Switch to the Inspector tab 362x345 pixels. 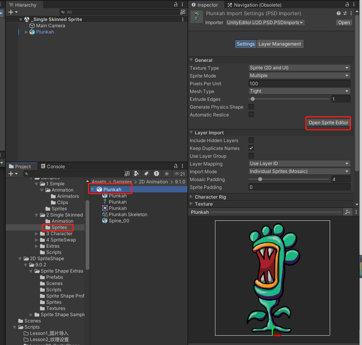pyautogui.click(x=205, y=5)
